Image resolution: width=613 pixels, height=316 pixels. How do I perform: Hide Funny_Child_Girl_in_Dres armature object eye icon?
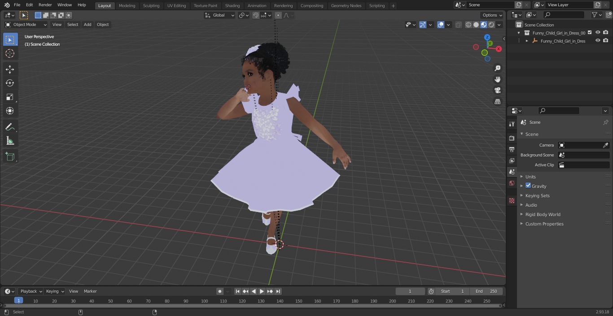598,40
